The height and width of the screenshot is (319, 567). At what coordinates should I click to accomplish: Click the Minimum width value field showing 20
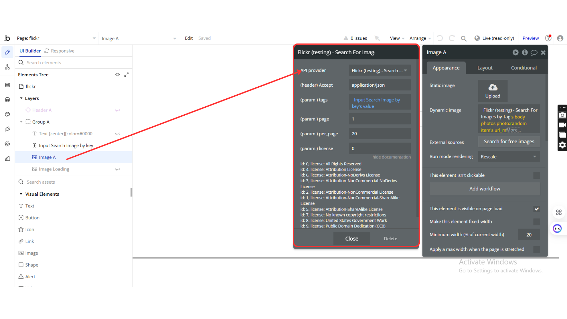pyautogui.click(x=529, y=235)
